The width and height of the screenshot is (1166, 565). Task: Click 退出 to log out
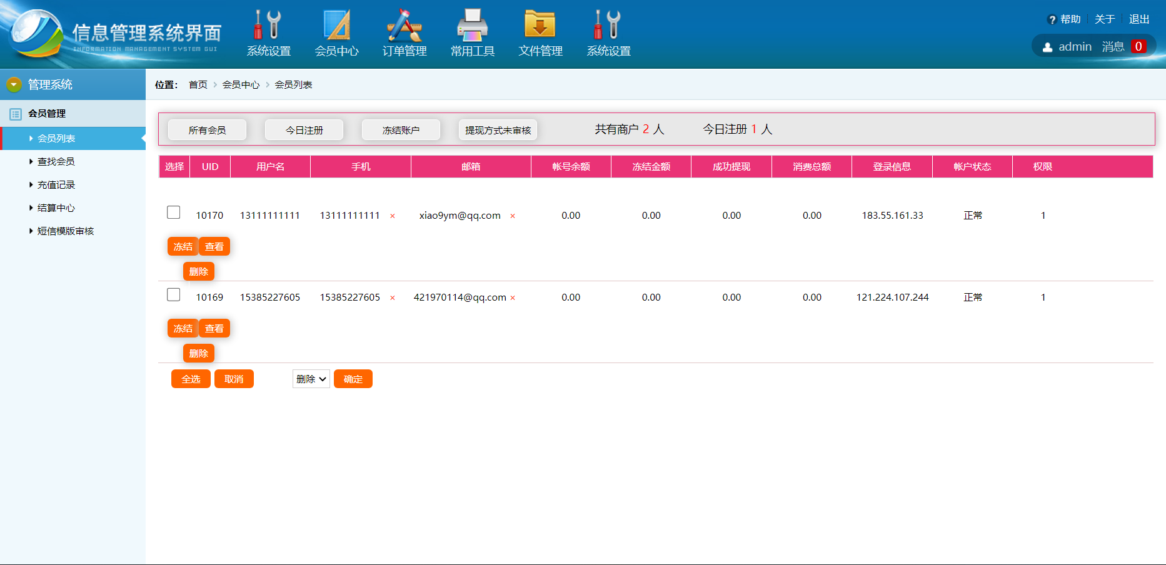tap(1139, 19)
